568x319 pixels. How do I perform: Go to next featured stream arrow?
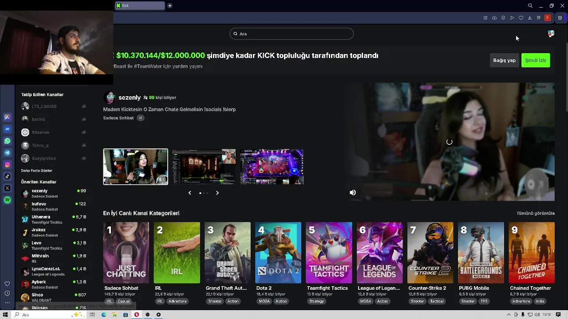click(x=217, y=193)
